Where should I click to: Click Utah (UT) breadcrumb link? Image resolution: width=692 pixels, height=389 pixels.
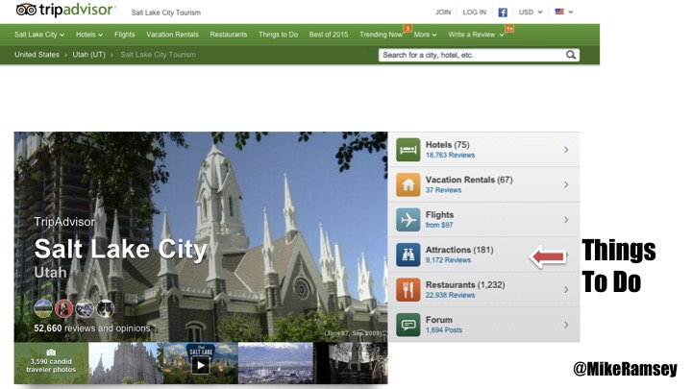point(88,55)
